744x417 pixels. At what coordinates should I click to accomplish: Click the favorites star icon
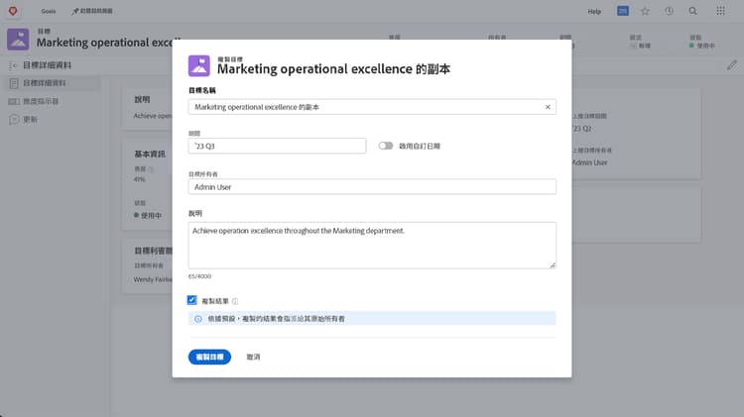(645, 11)
